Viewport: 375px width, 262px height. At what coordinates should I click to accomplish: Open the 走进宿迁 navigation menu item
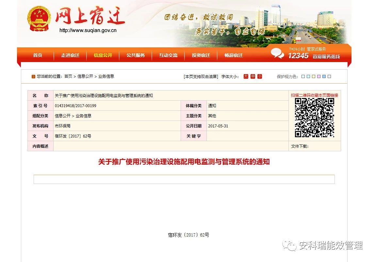(70, 55)
